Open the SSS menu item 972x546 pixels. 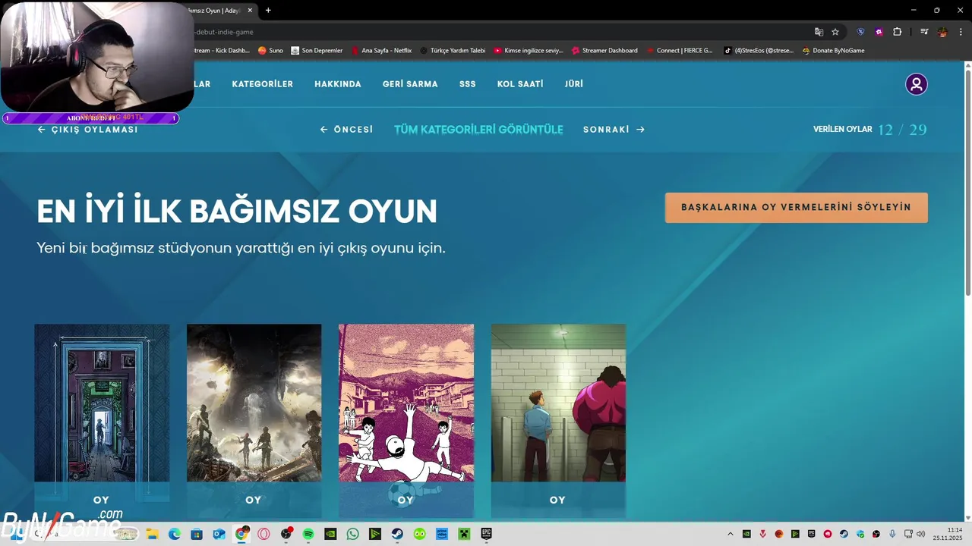coord(468,84)
